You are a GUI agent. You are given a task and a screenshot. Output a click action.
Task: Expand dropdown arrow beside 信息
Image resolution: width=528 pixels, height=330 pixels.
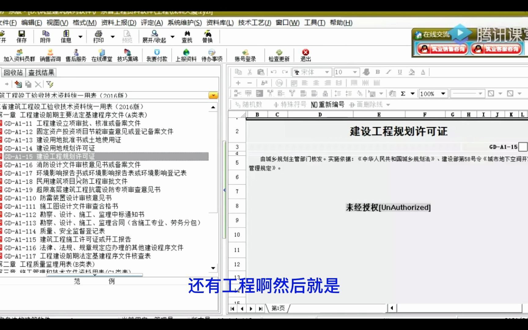[80, 37]
